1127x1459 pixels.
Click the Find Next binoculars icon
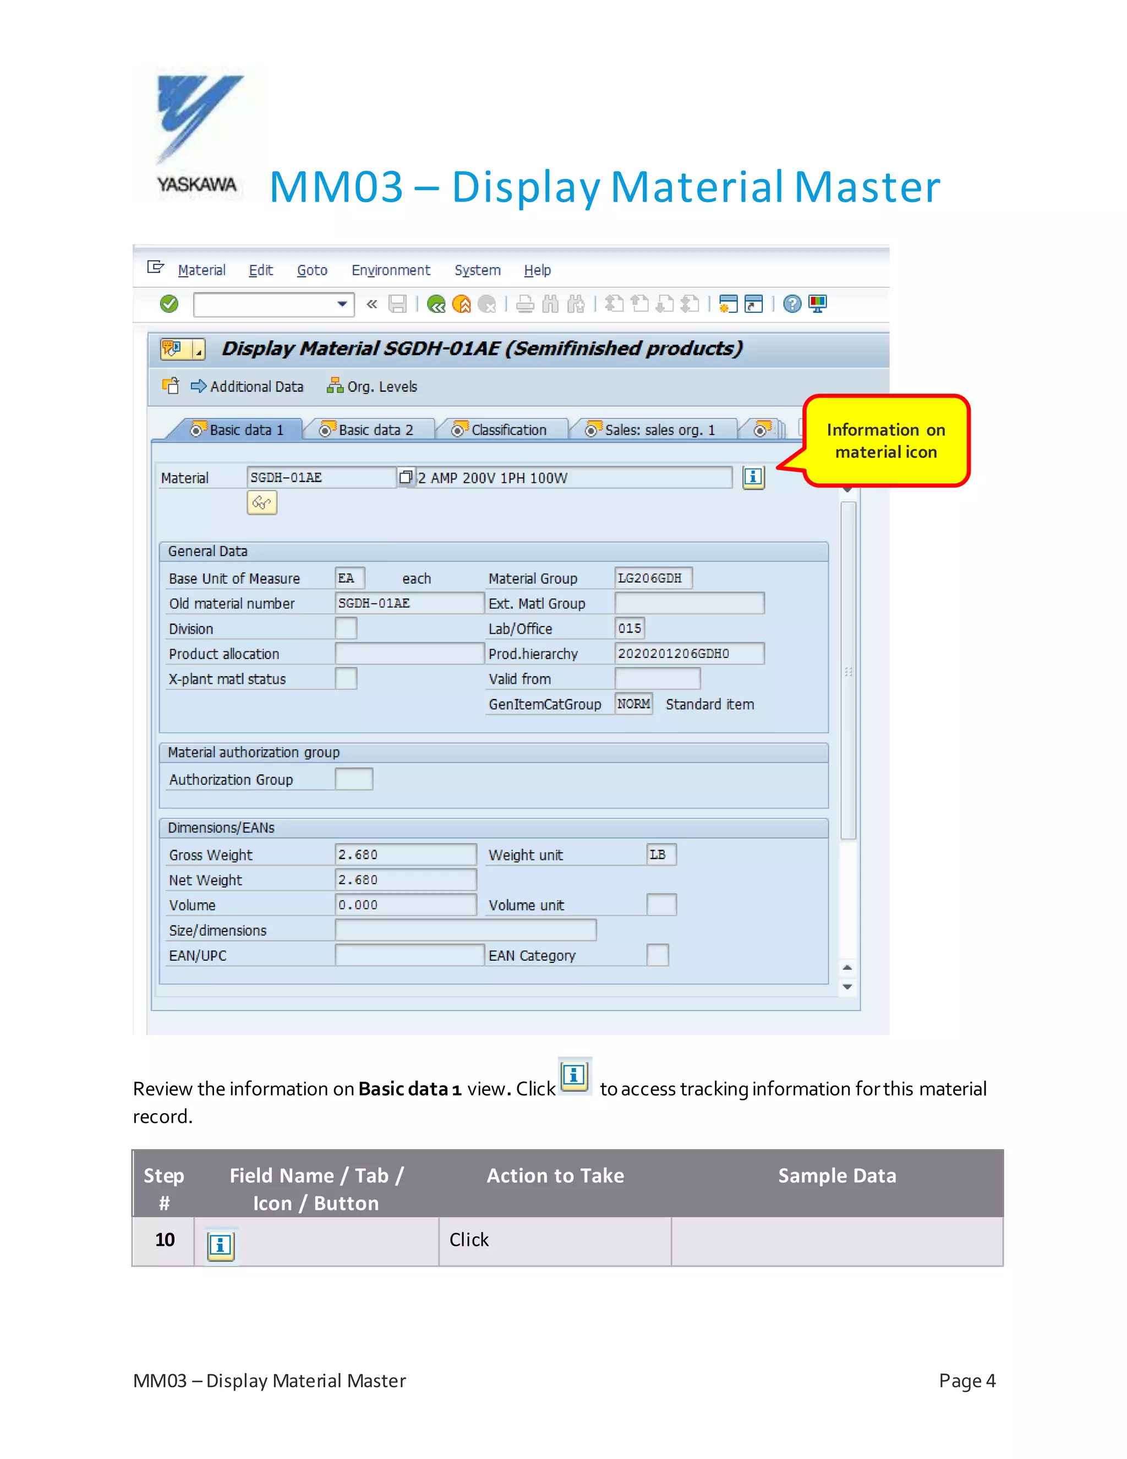tap(576, 304)
